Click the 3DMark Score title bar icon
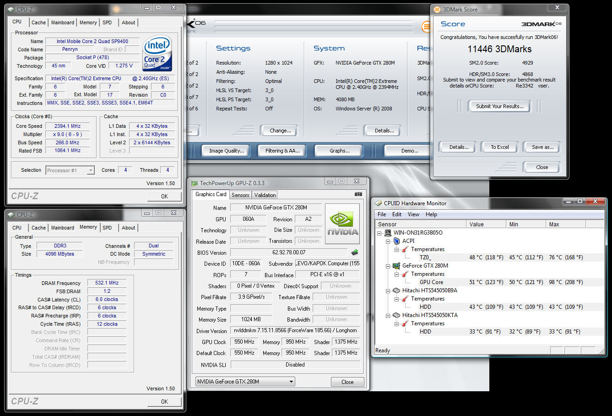 [x=437, y=9]
